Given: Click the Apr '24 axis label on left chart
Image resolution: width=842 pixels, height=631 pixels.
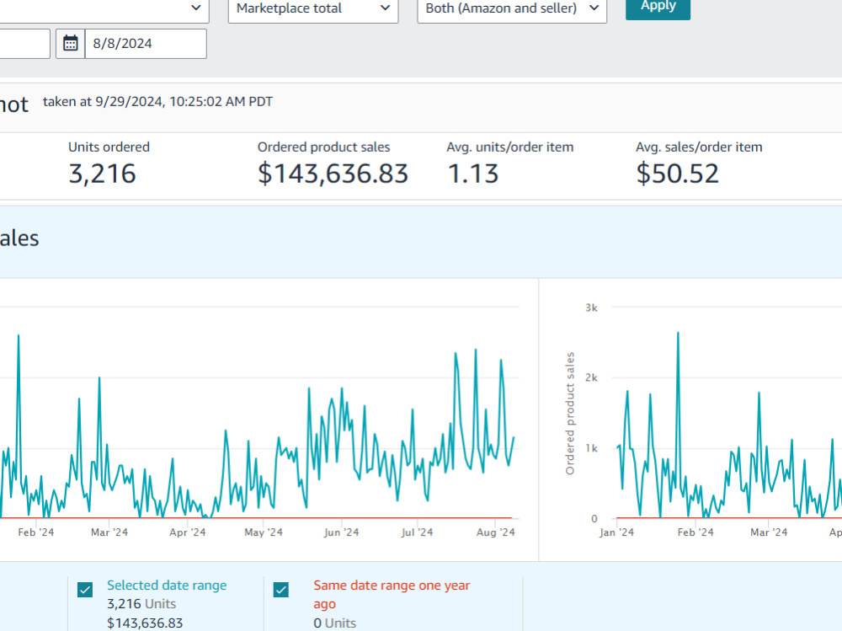Looking at the screenshot, I should [188, 532].
